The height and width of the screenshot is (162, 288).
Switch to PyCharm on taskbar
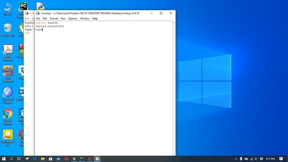(82, 159)
